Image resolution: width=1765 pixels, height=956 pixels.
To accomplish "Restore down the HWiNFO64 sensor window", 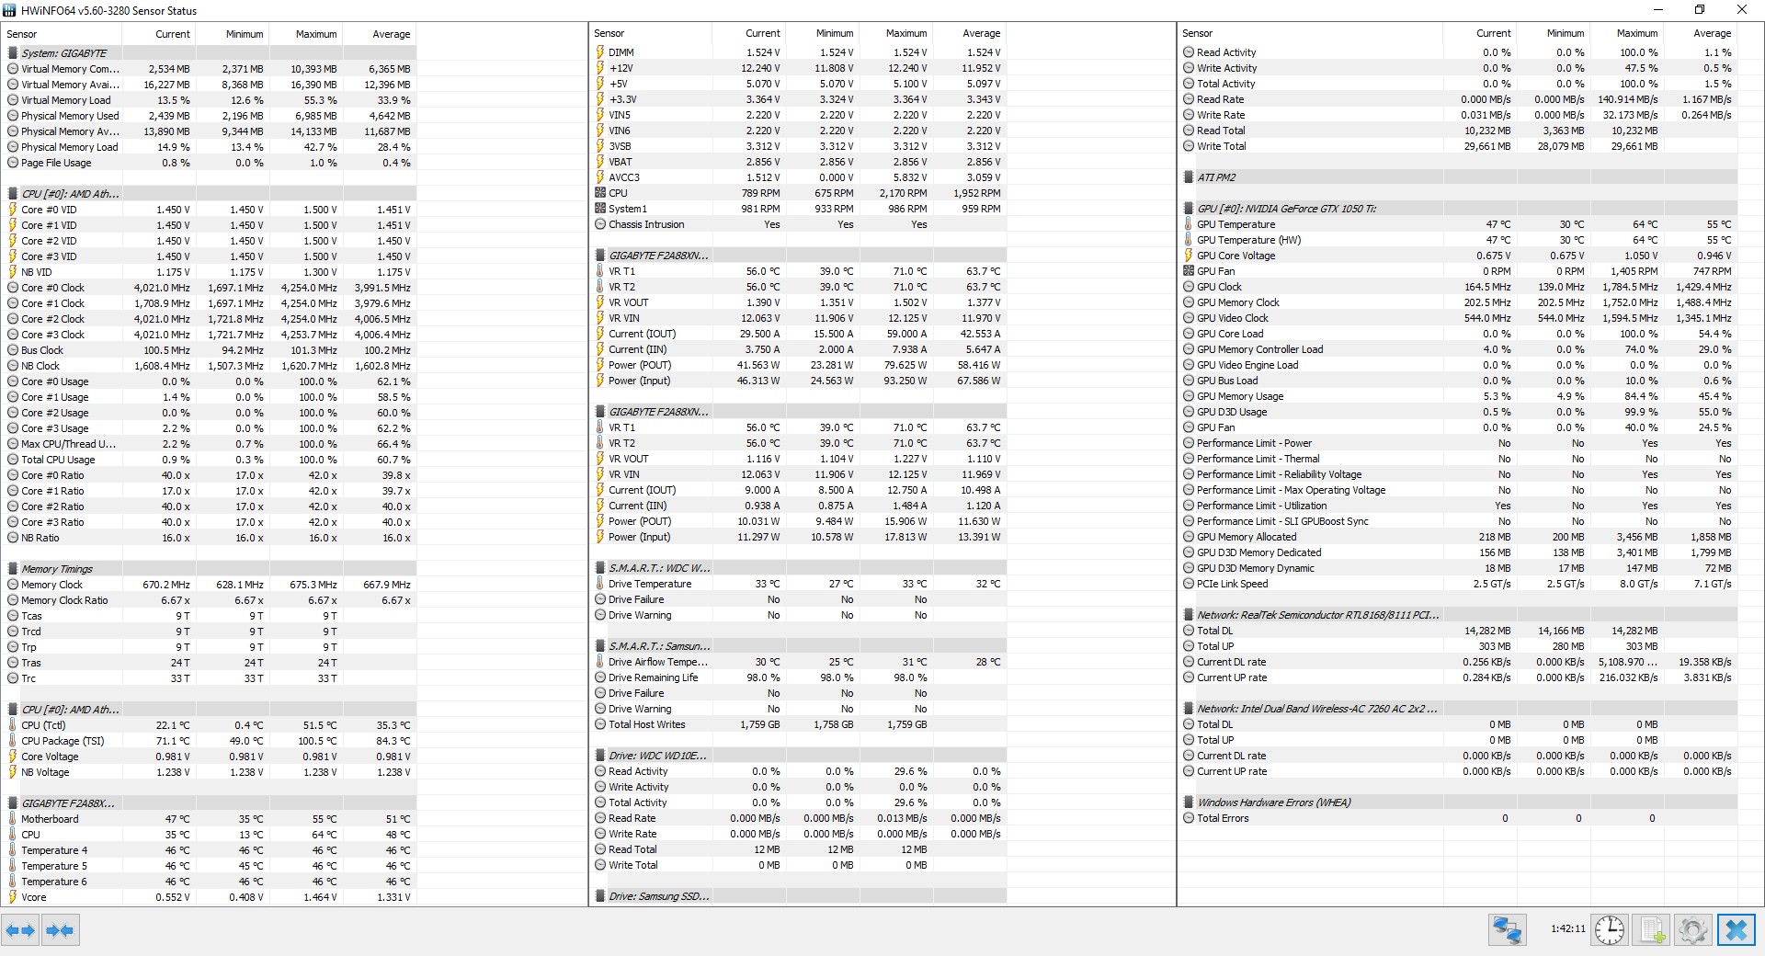I will (x=1700, y=10).
